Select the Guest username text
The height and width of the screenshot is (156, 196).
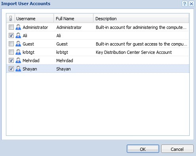(x=28, y=44)
